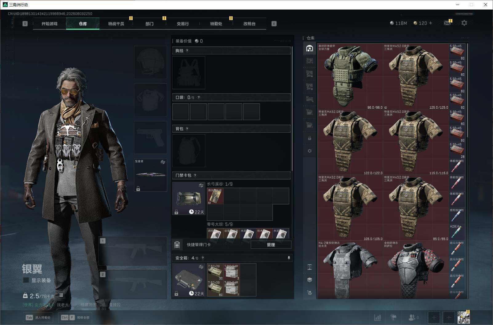Open the mail envelope icon
Image resolution: width=493 pixels, height=325 pixels.
coord(447,23)
